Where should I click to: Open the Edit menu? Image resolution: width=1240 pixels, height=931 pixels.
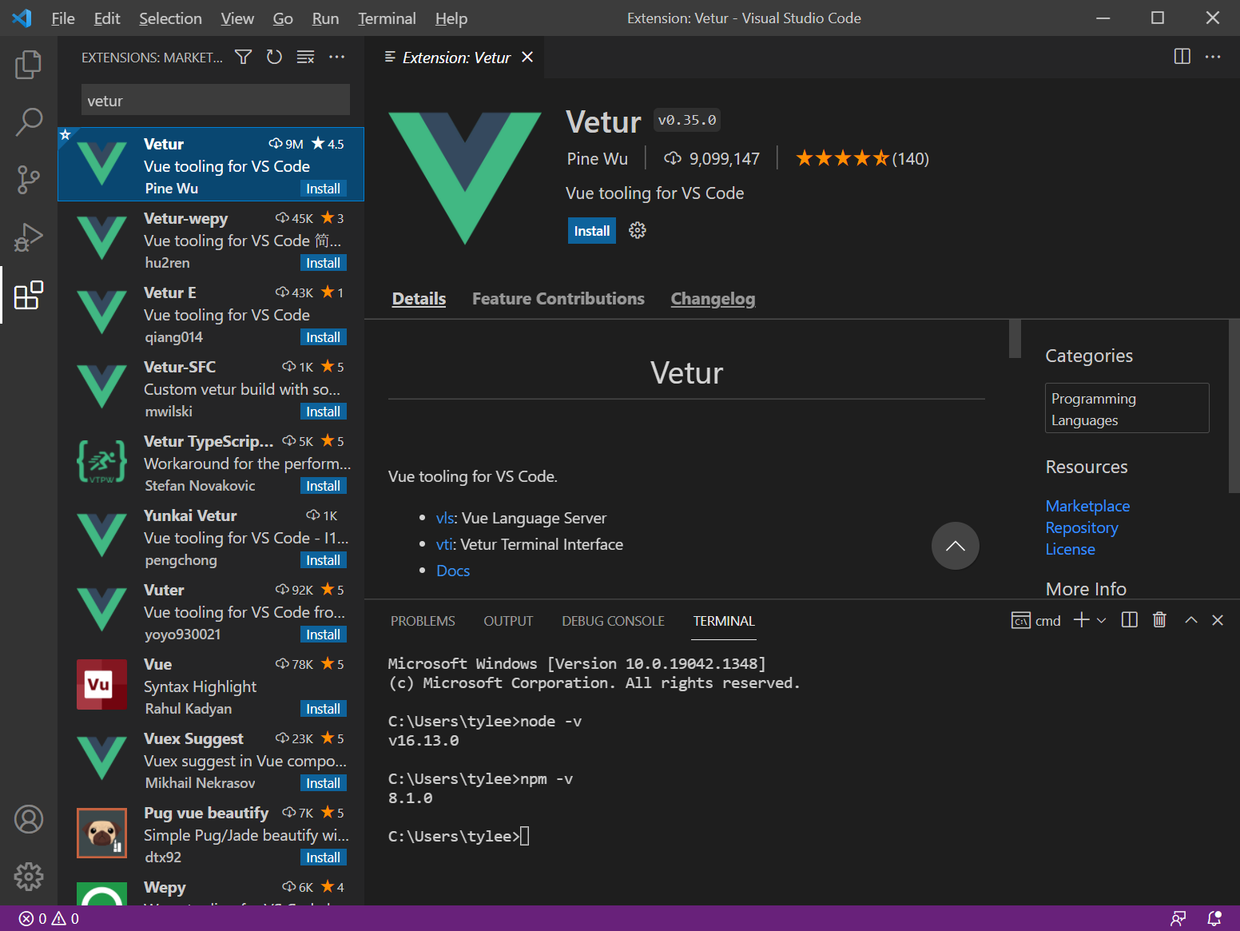pos(106,18)
